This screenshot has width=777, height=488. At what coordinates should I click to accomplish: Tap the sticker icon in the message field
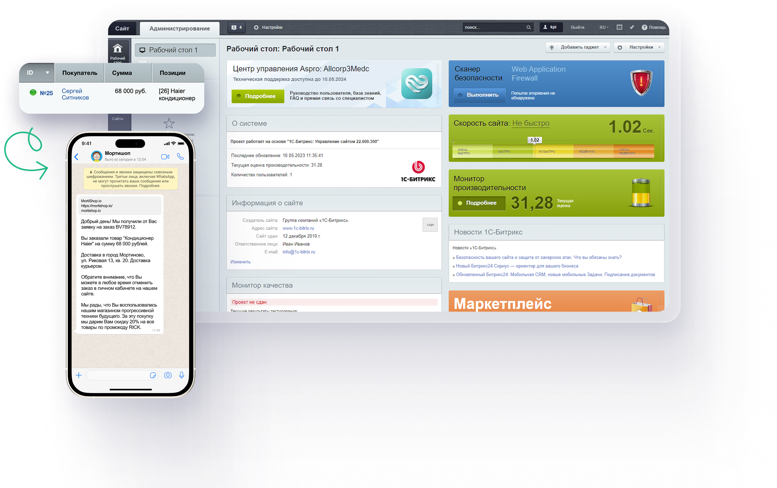(153, 375)
